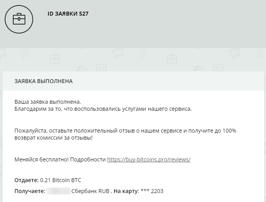Image resolution: width=266 pixels, height=202 pixels.
Task: Click the Ваша заявка выполнена message
Action: tap(48, 102)
